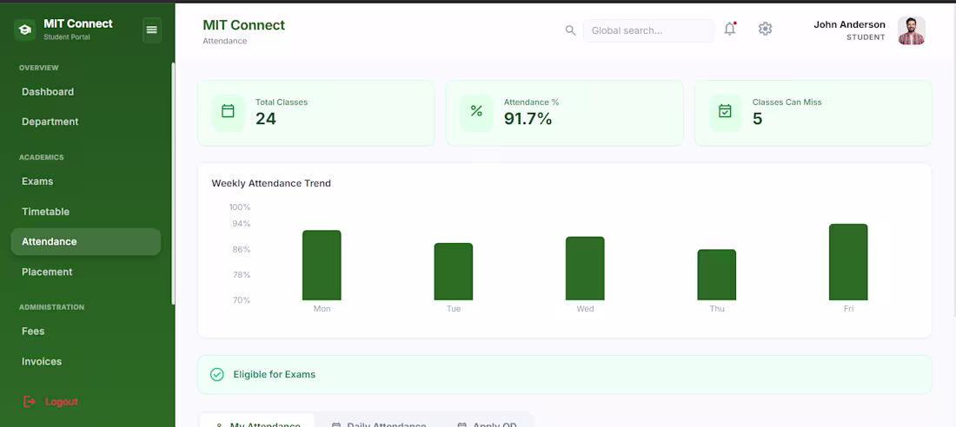The height and width of the screenshot is (427, 956).
Task: Click the 91.7% attendance value
Action: (528, 119)
